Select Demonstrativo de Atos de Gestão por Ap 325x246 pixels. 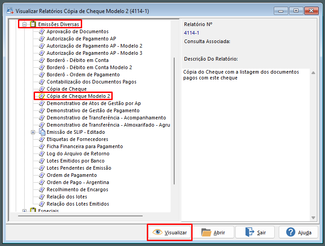(94, 103)
